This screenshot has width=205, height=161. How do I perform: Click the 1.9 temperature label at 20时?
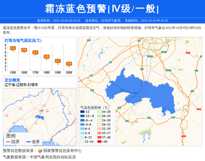69,64
